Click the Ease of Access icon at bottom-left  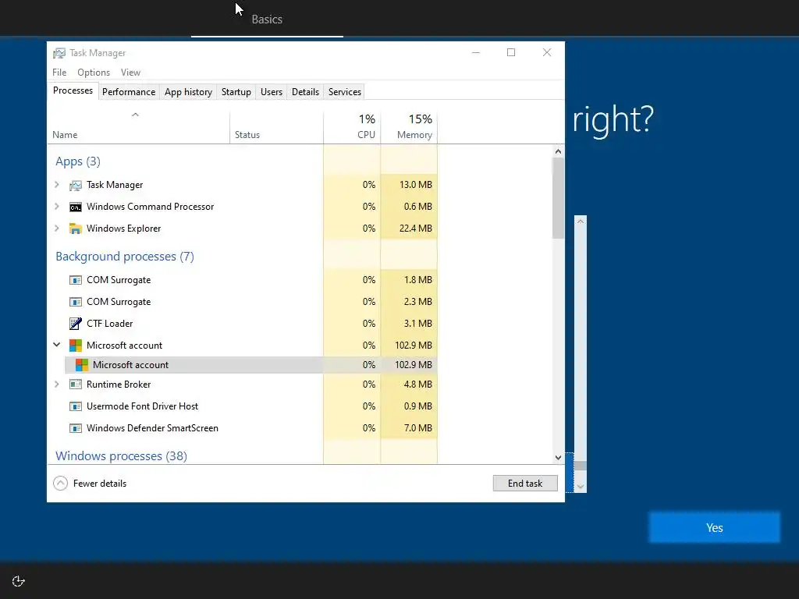point(19,581)
